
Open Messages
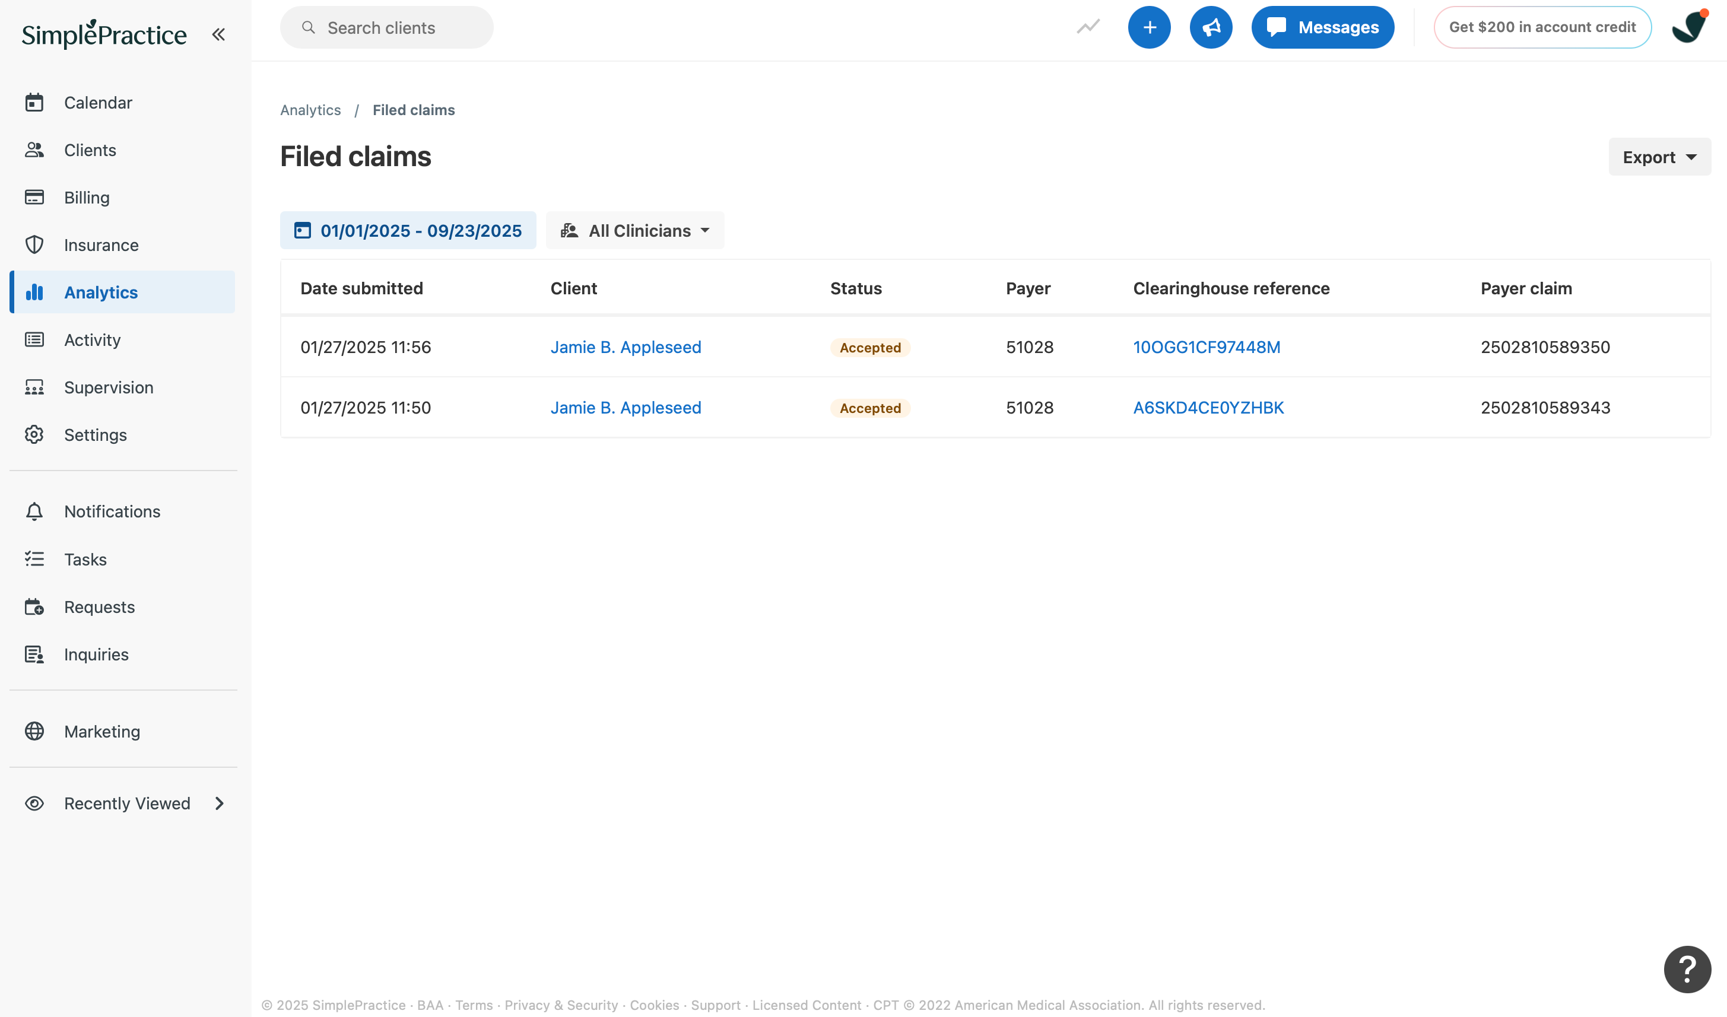pyautogui.click(x=1323, y=27)
